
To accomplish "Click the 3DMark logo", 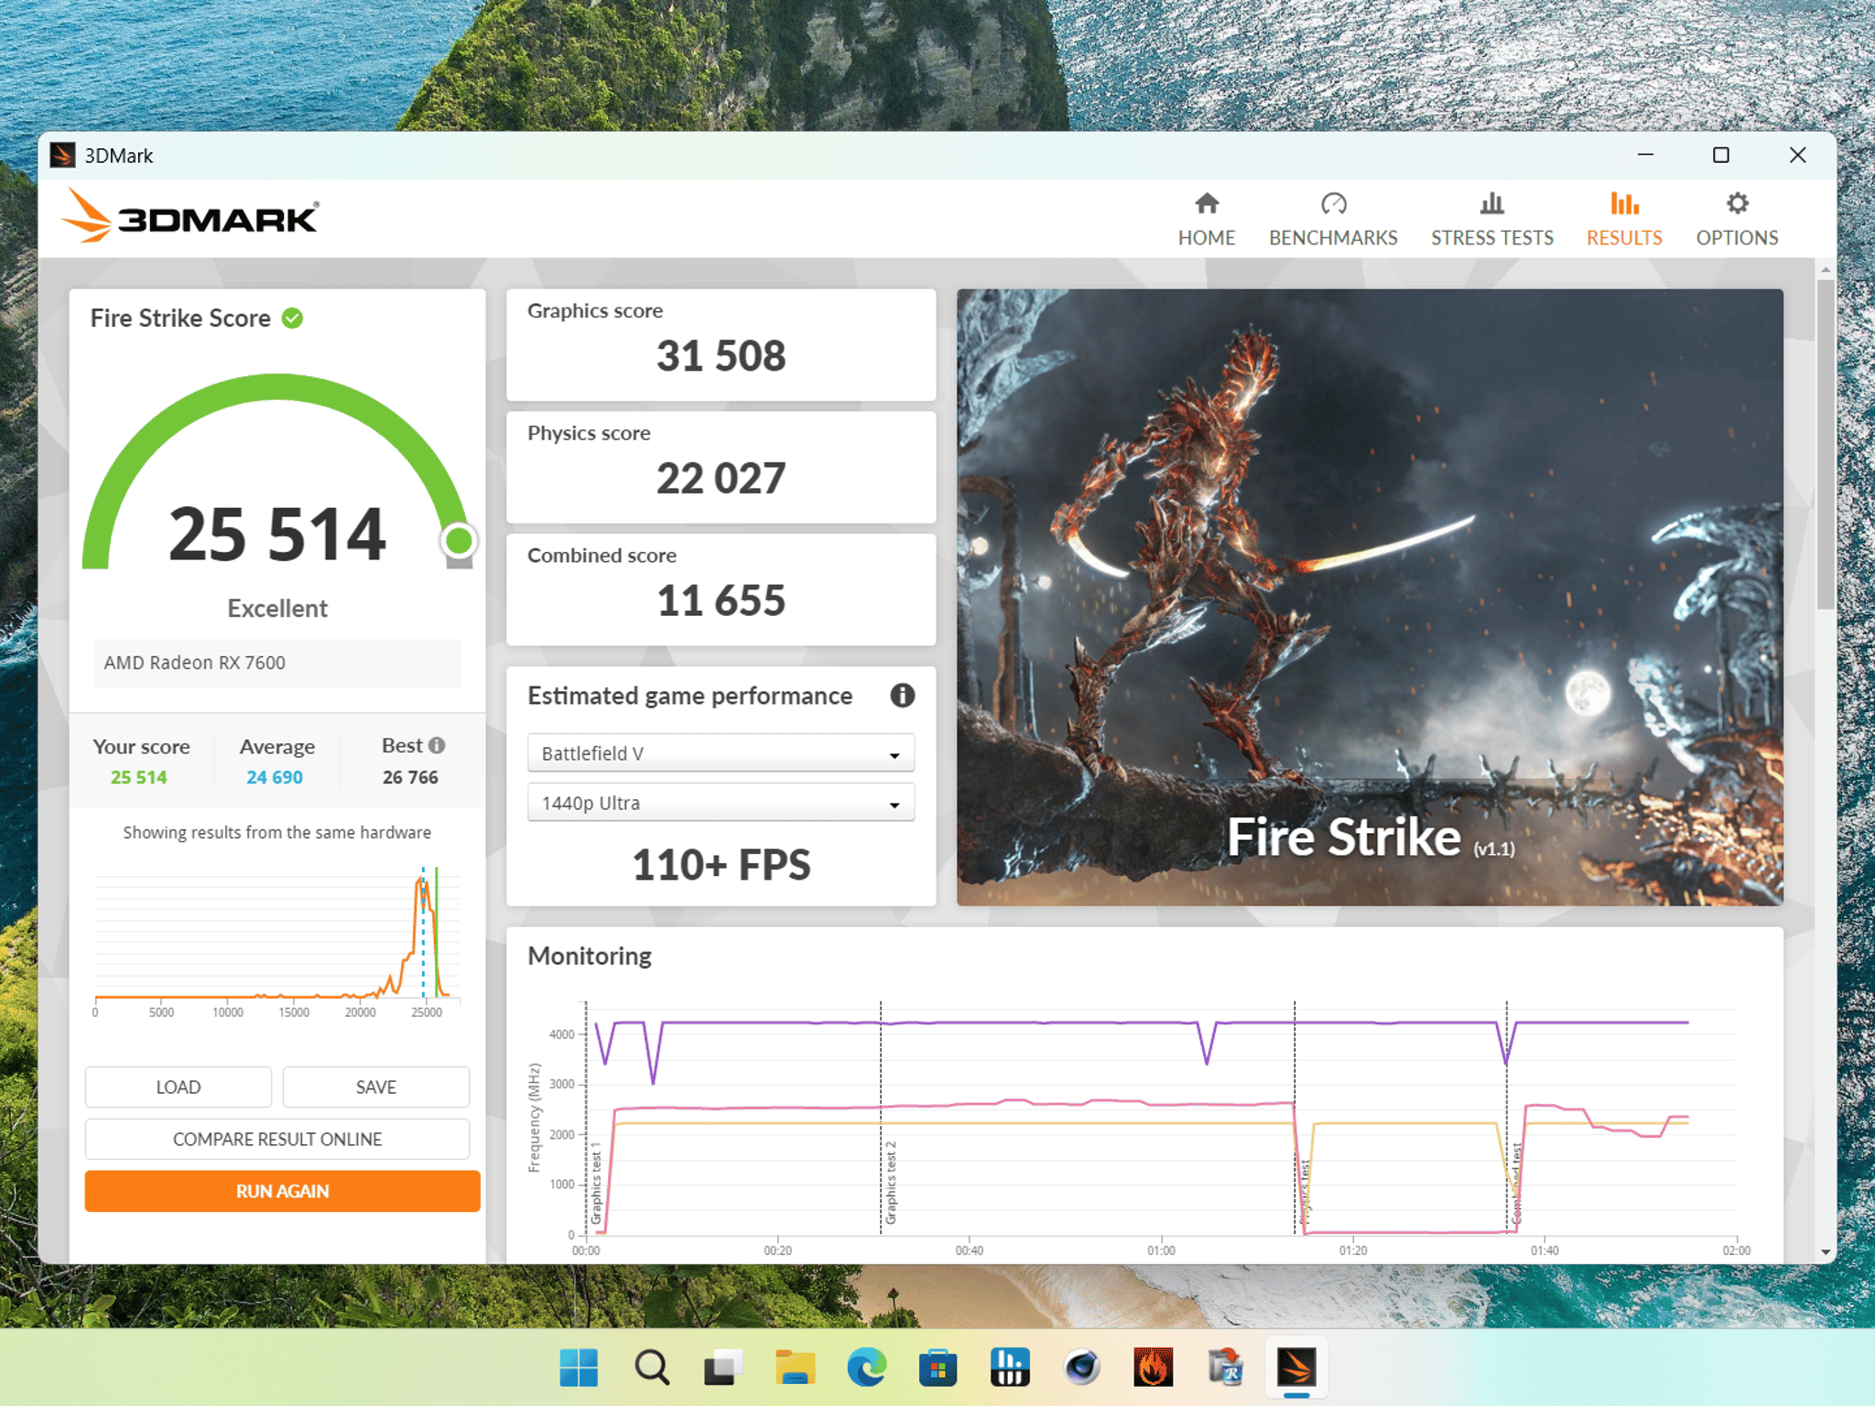I will tap(190, 217).
